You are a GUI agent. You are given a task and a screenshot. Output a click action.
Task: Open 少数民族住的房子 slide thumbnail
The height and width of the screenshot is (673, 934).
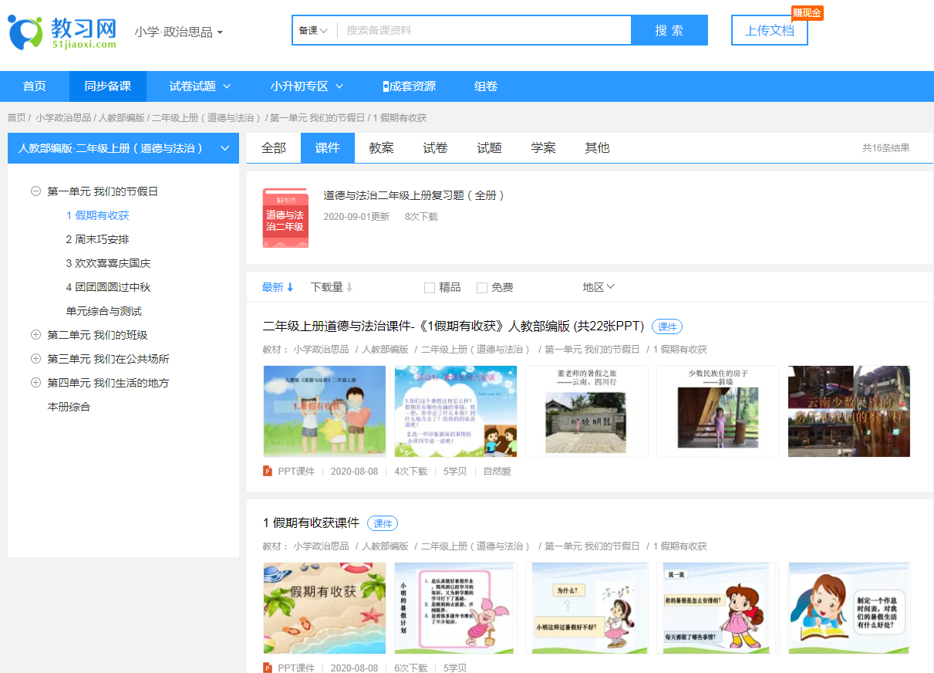[718, 411]
